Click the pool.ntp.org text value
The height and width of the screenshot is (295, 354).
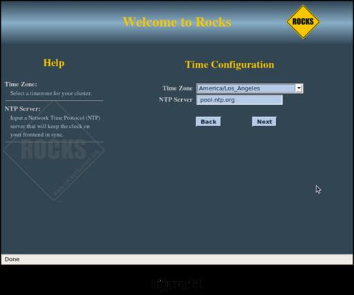(x=217, y=100)
